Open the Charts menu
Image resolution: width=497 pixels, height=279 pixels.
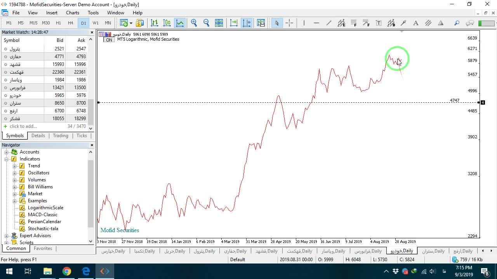73,12
